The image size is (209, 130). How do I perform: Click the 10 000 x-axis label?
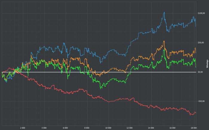point(108,128)
